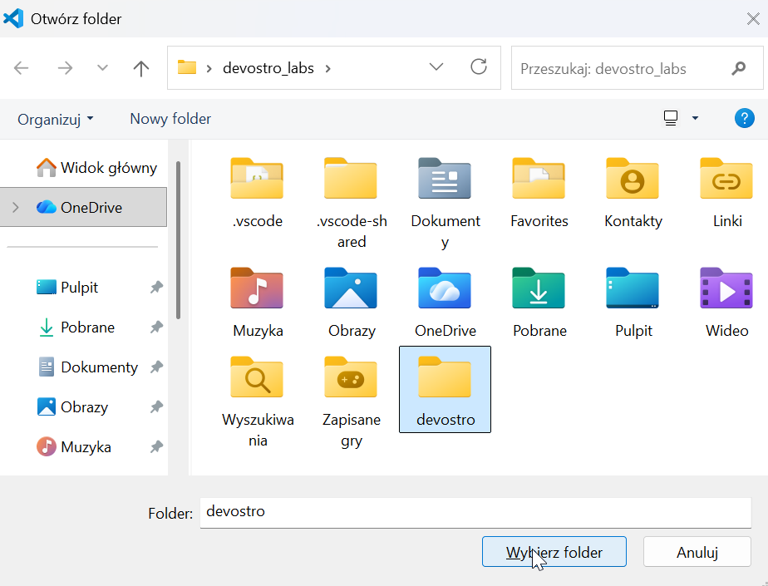Open Widok główny in the sidebar
This screenshot has height=586, width=768.
[96, 168]
